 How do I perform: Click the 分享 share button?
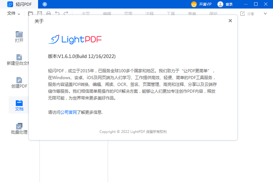point(247,14)
